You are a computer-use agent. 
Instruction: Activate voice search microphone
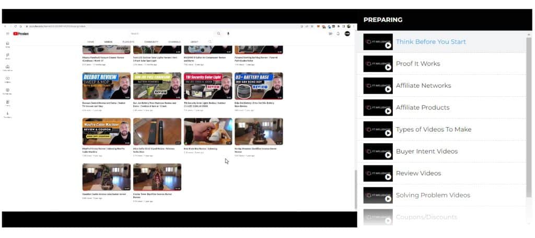point(228,33)
